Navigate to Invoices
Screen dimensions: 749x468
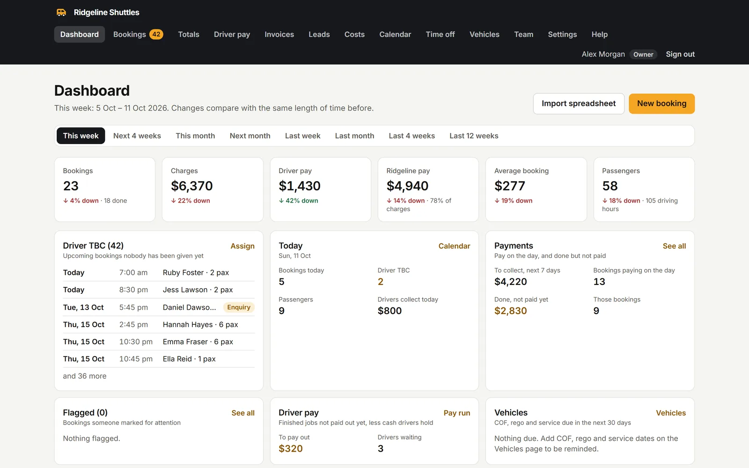[x=279, y=35]
